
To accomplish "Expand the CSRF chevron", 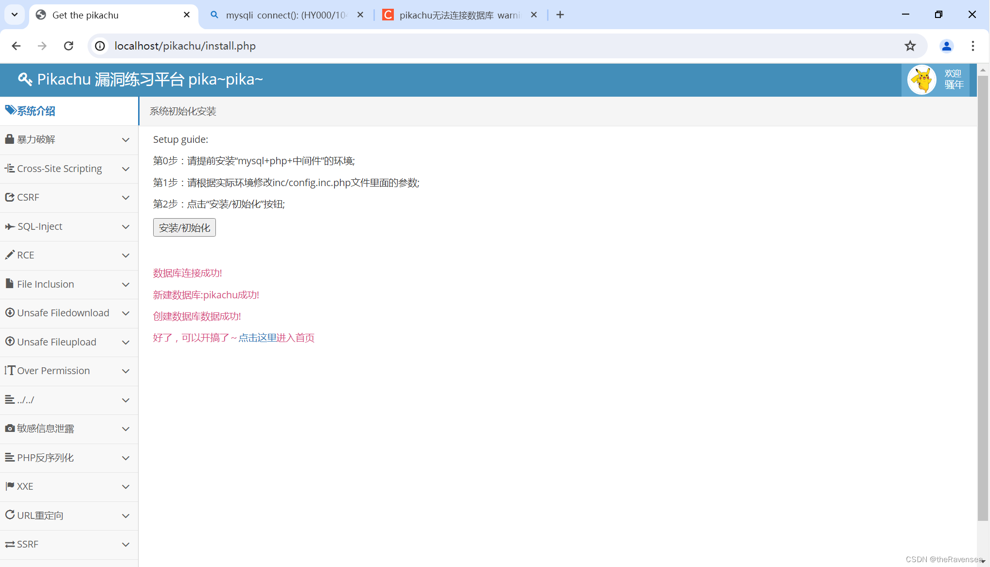I will [125, 198].
